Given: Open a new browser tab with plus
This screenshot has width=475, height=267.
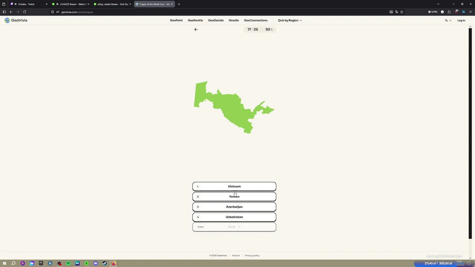Looking at the screenshot, I should point(179,4).
